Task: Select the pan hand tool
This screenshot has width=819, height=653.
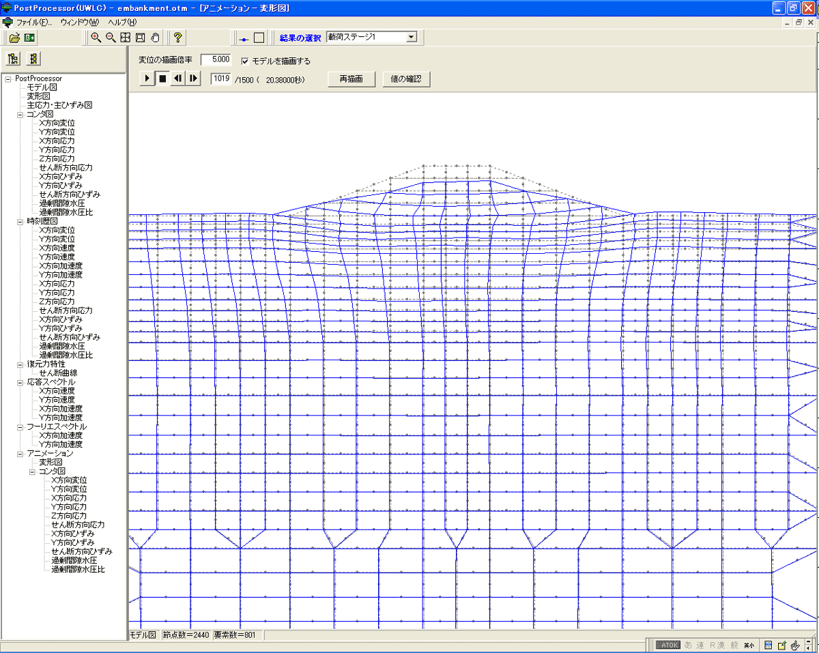Action: tap(156, 38)
